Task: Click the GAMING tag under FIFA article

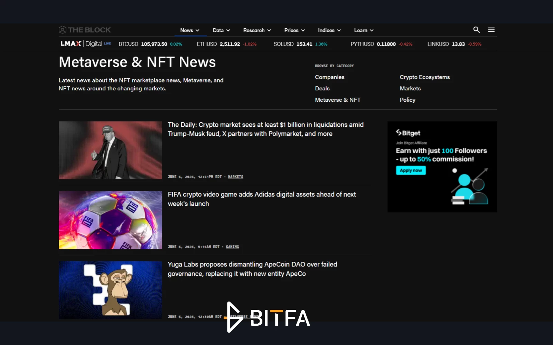Action: click(x=232, y=247)
